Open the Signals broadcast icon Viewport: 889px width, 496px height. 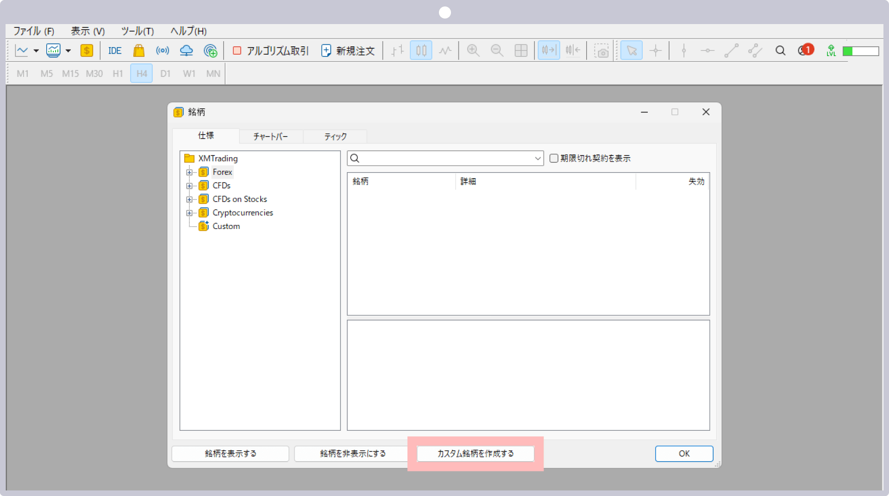click(163, 50)
